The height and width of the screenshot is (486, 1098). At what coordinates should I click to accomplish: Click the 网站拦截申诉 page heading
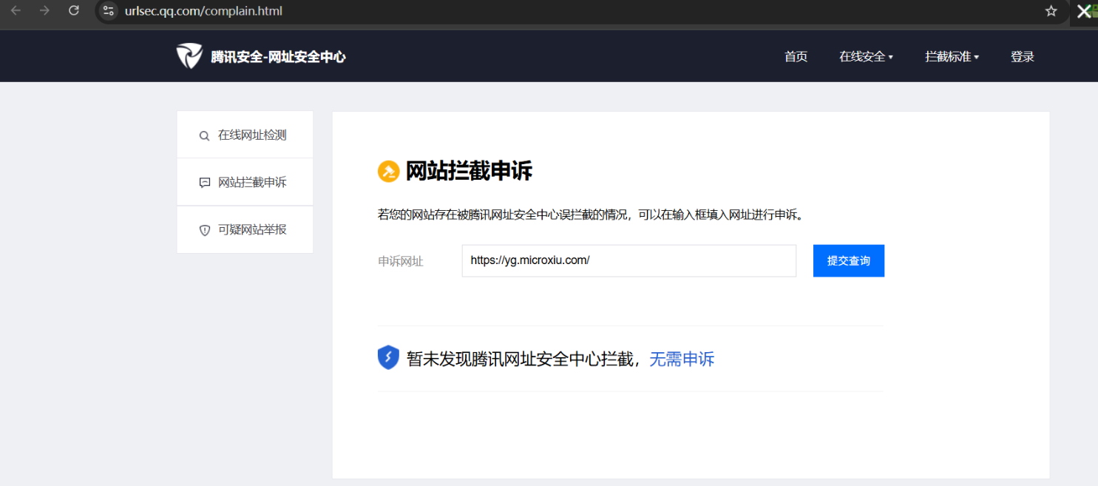(469, 172)
